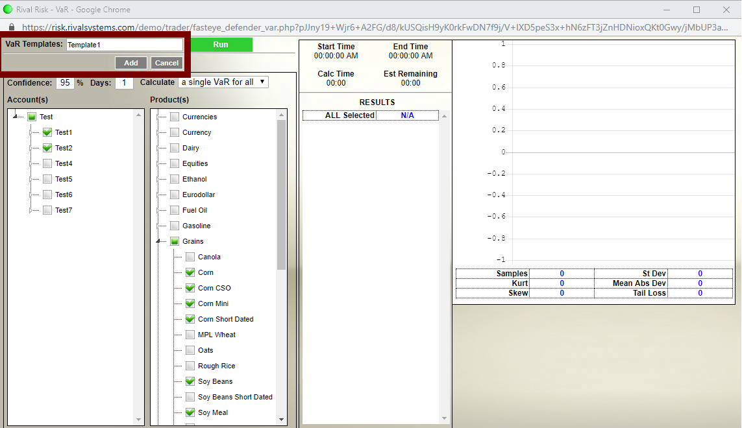
Task: Click the VaR Templates name field
Action: pyautogui.click(x=125, y=45)
